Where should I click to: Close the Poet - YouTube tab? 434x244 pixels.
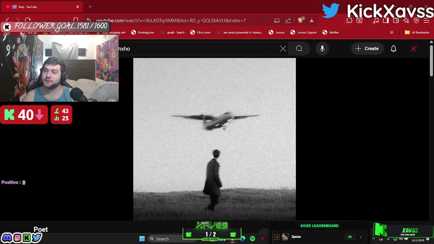point(78,7)
